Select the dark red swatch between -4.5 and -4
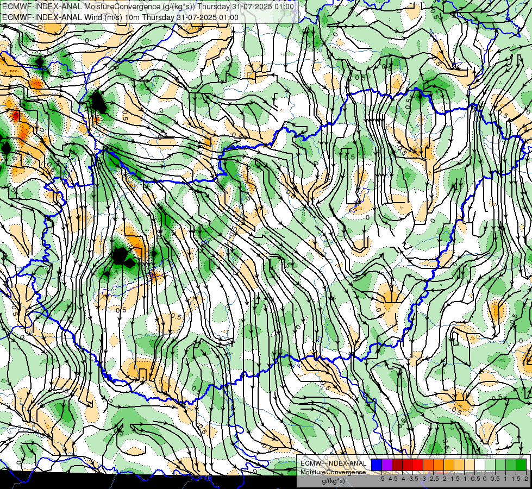The image size is (532, 489). [x=397, y=465]
